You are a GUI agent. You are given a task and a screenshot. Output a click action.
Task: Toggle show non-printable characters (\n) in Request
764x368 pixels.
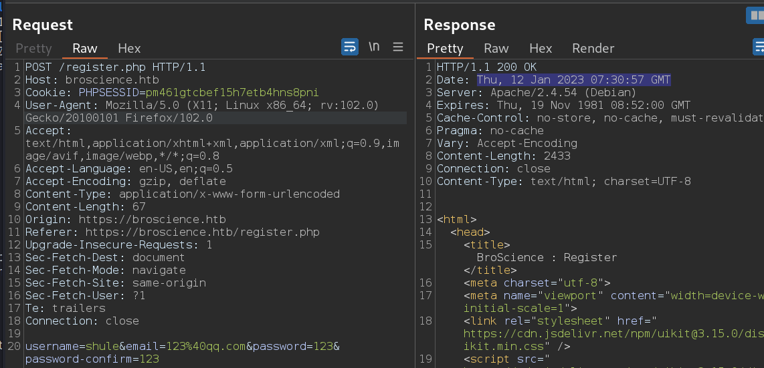click(x=374, y=47)
